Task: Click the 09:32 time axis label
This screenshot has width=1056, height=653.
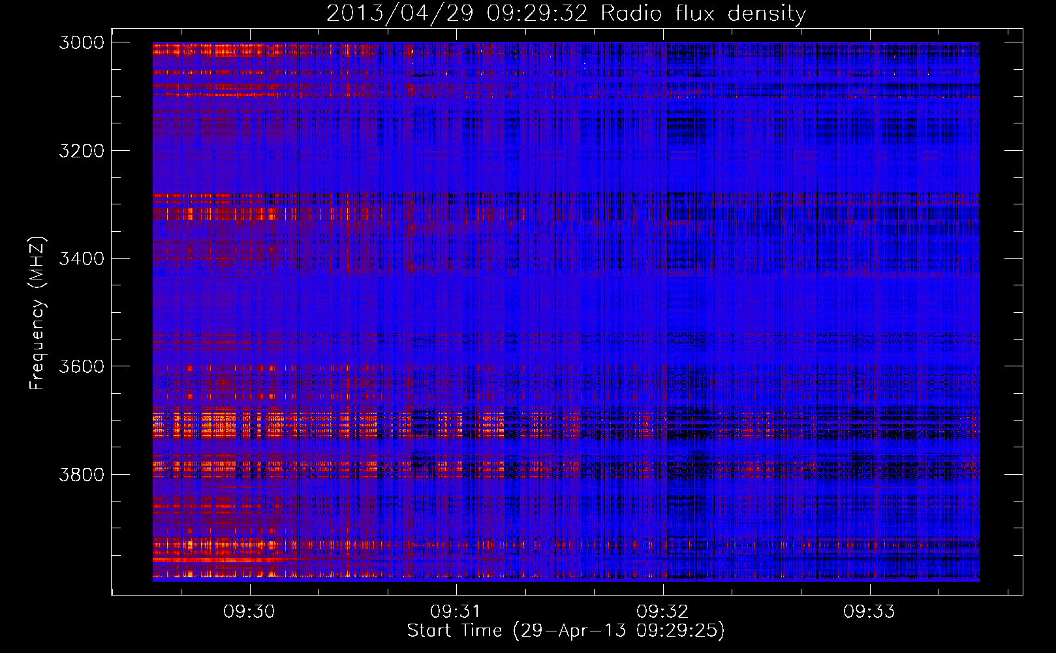Action: 662,612
